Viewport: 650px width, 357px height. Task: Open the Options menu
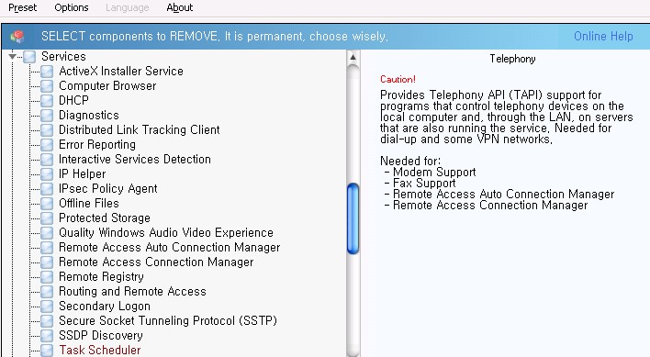72,7
